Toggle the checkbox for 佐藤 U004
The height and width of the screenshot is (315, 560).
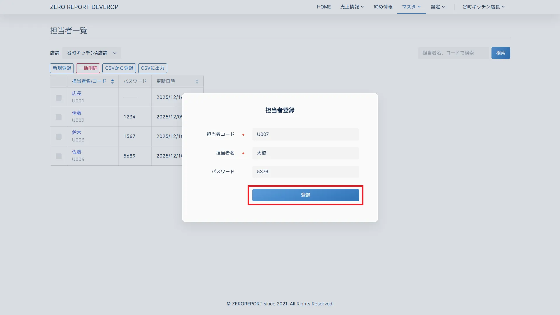pos(59,156)
